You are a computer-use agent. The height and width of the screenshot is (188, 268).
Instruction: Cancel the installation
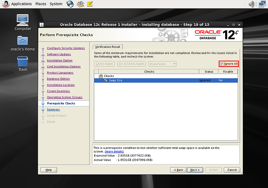[232, 170]
